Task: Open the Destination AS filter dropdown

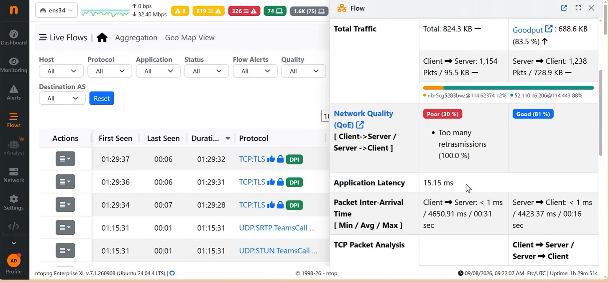Action: coord(62,98)
